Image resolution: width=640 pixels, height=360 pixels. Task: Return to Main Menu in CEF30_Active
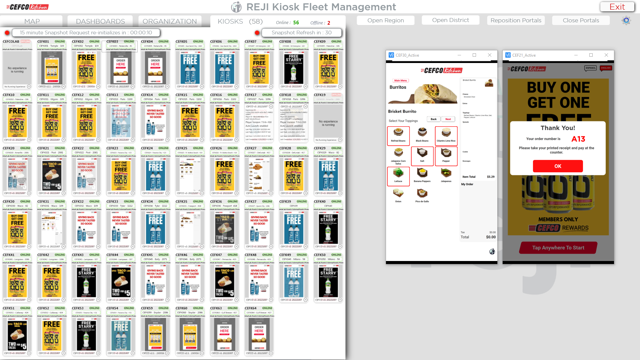tap(401, 81)
